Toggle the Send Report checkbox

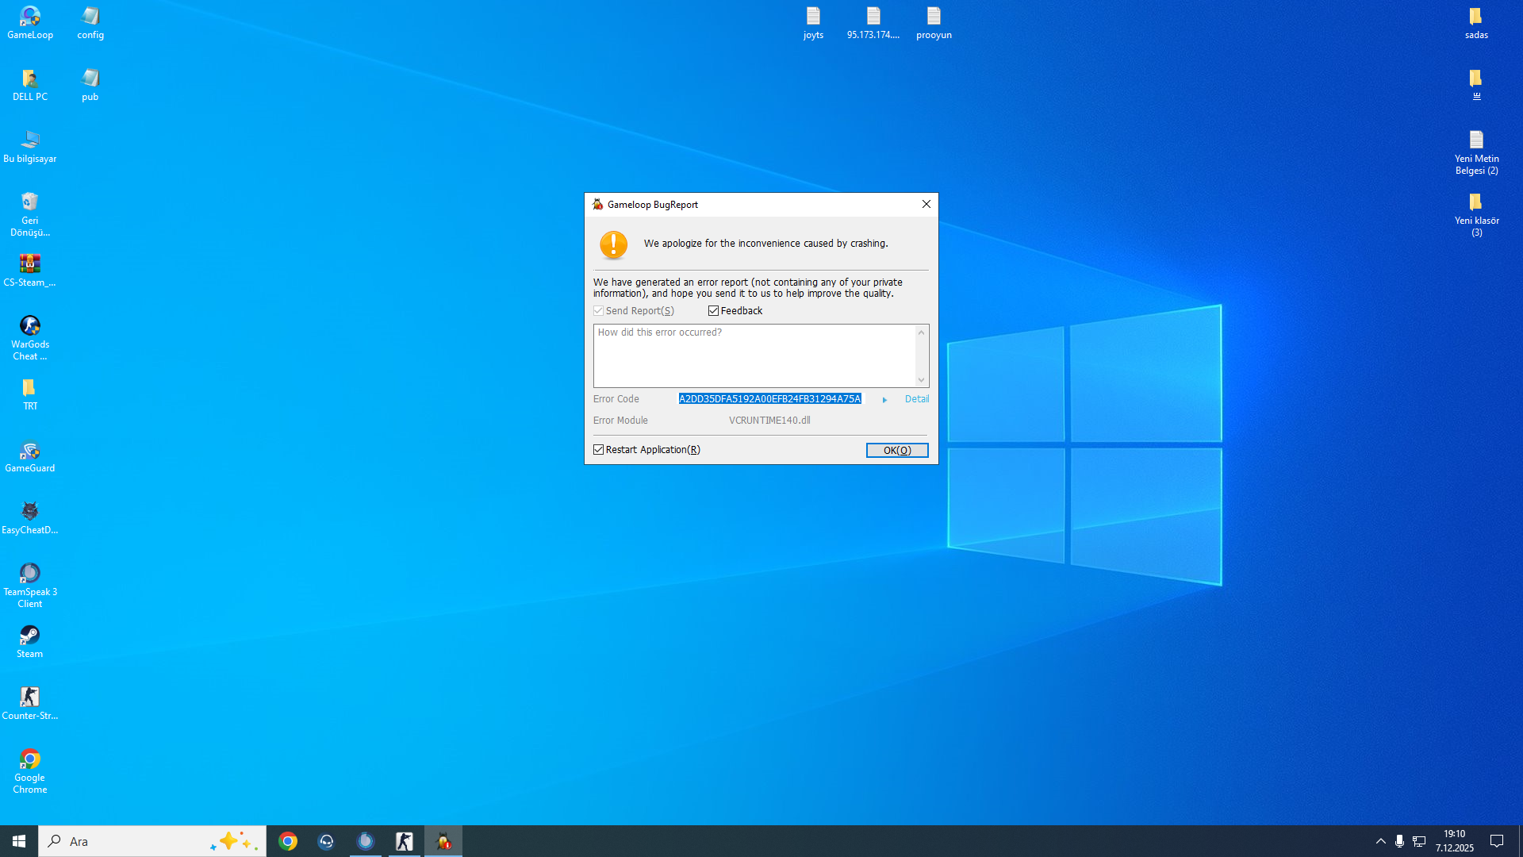pos(599,311)
